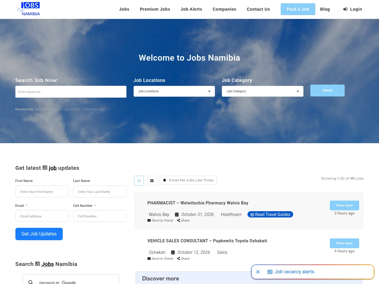The width and height of the screenshot is (379, 284).
Task: Go to Job Alerts page
Action: 191,9
